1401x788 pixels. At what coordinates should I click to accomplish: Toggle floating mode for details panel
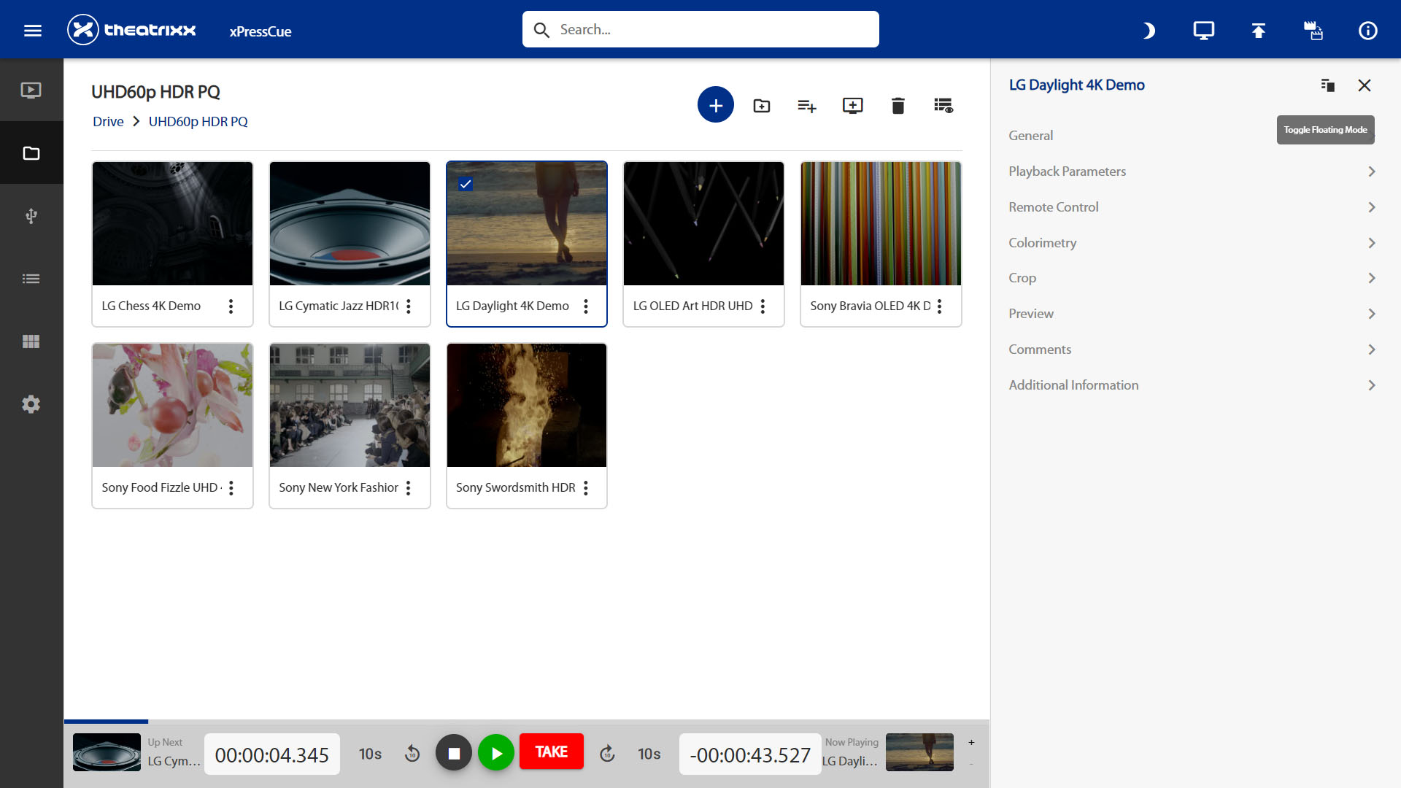click(x=1327, y=85)
